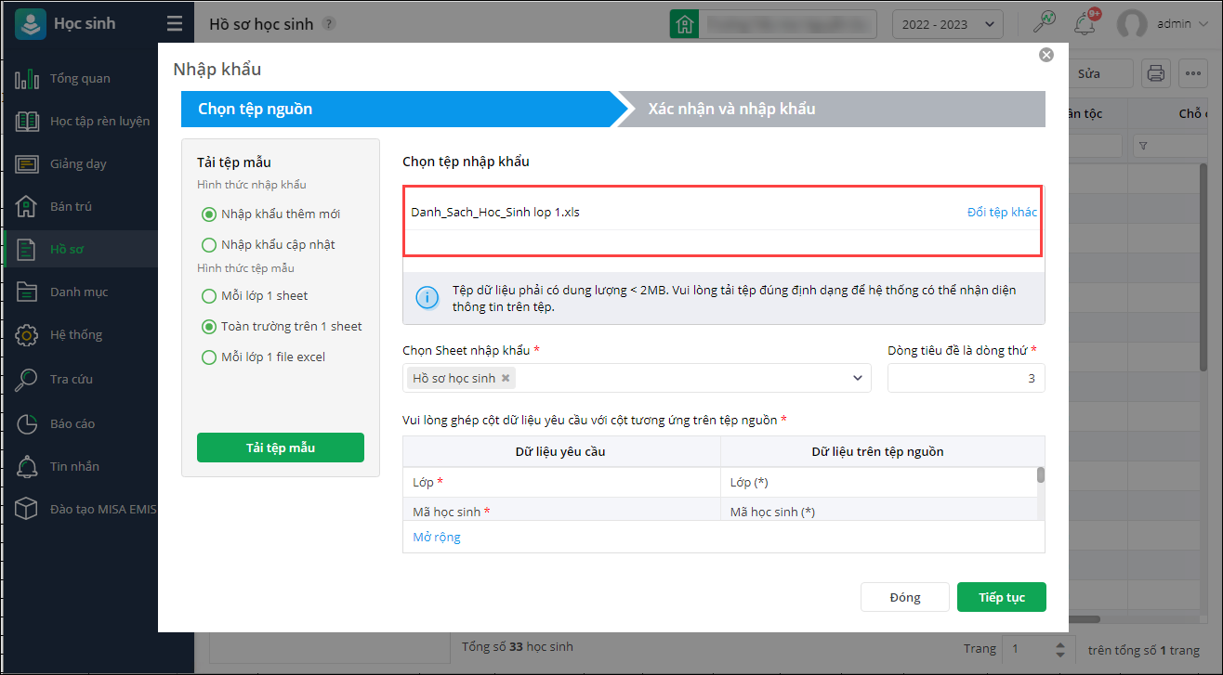
Task: Click the Tin nhắn bell icon in sidebar
Action: point(27,466)
